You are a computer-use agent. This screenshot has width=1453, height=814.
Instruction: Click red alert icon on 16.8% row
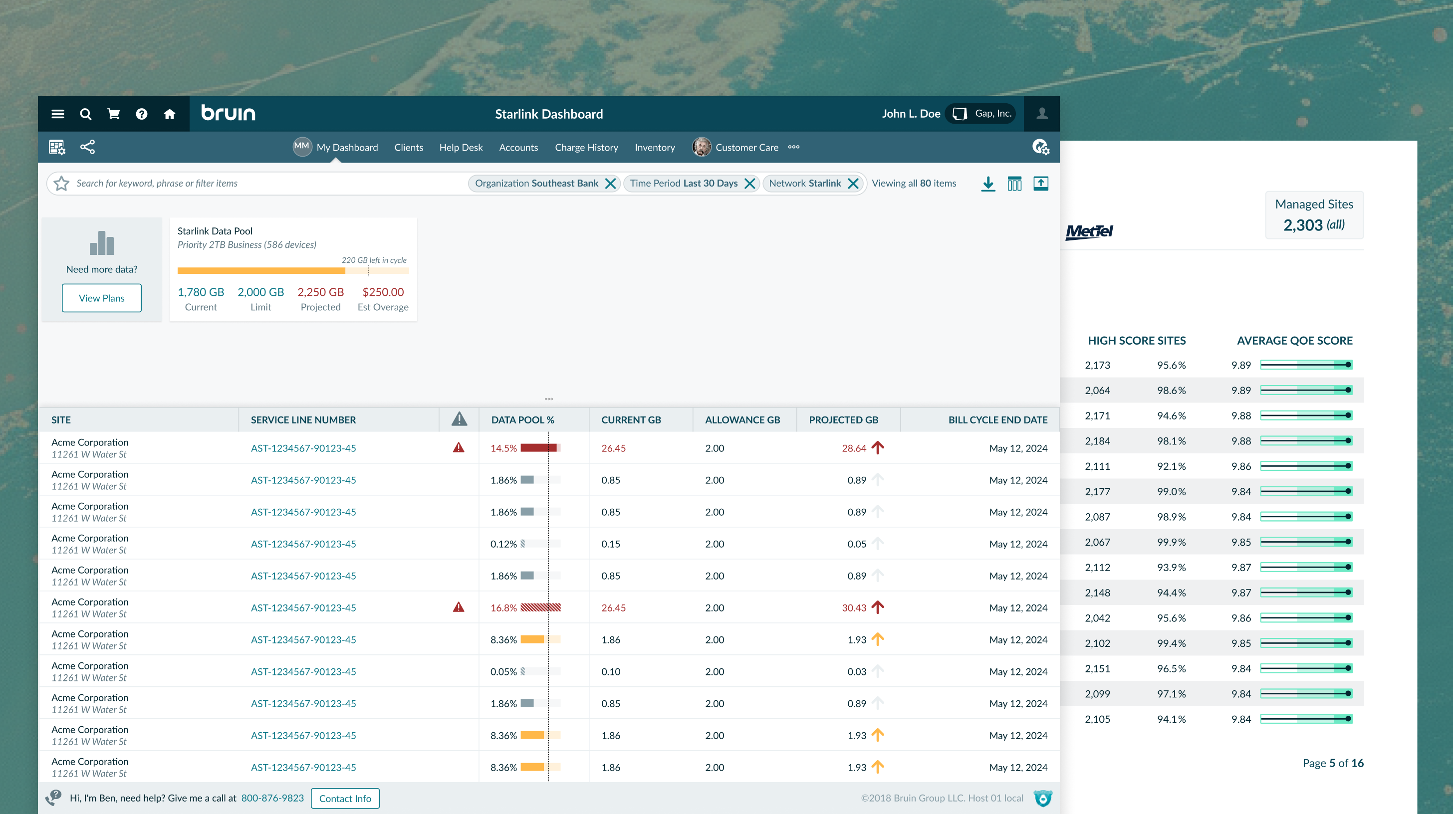[459, 607]
